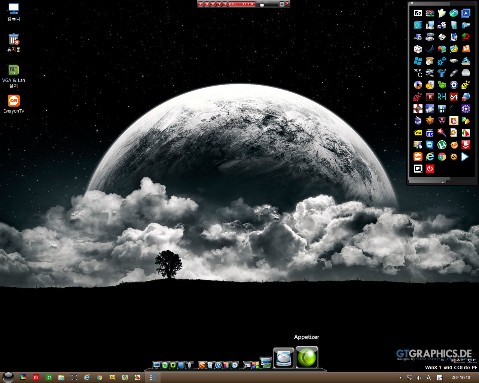Toggle the IME letter A input mode
479x383 pixels.
click(x=429, y=378)
